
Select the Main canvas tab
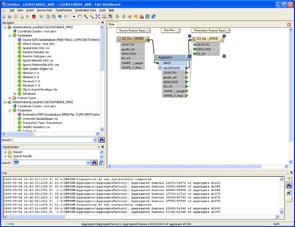click(x=112, y=24)
